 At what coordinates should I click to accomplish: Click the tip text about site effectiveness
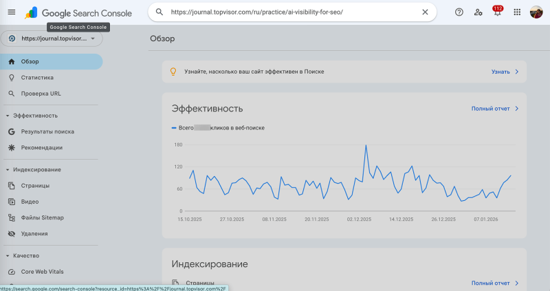point(254,72)
